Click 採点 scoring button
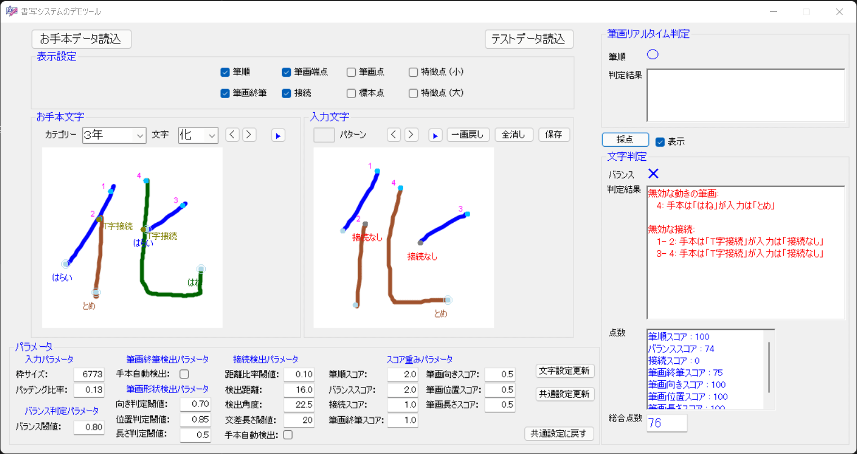The height and width of the screenshot is (454, 857). click(625, 140)
